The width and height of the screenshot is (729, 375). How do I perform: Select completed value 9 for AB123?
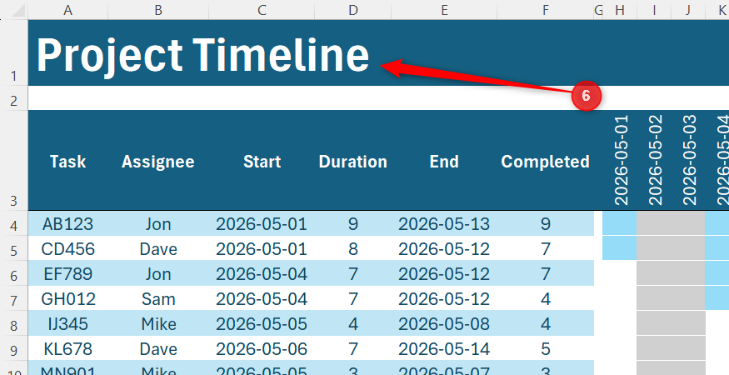tap(546, 224)
